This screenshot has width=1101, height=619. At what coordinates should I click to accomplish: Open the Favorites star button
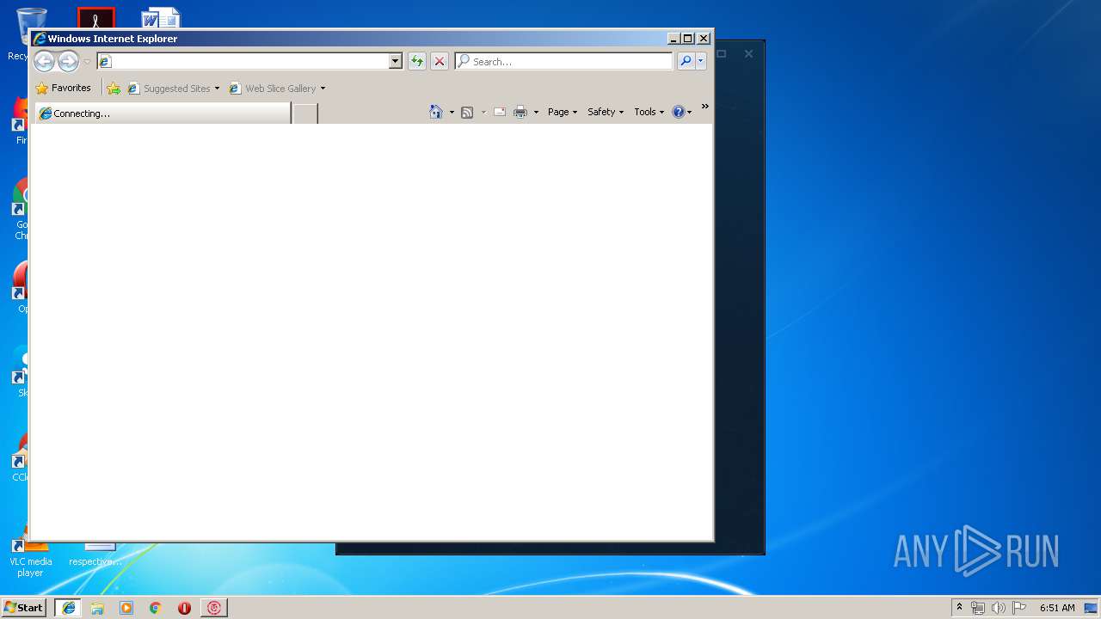tap(63, 88)
